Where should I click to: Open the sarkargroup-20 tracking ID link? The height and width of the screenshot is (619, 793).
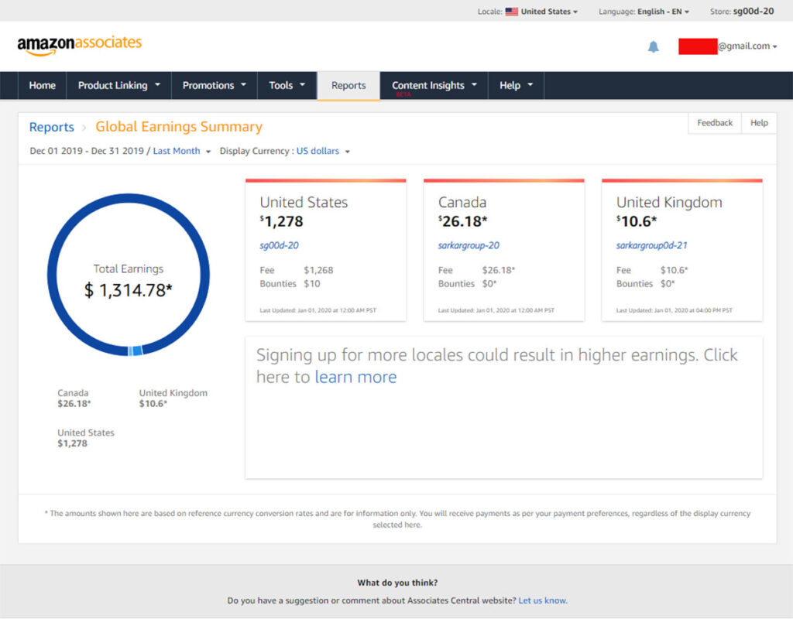[x=469, y=245]
